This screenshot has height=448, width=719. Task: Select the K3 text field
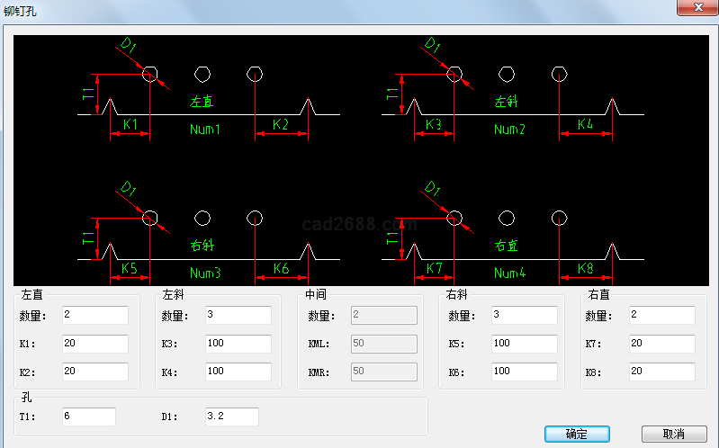[x=238, y=344]
